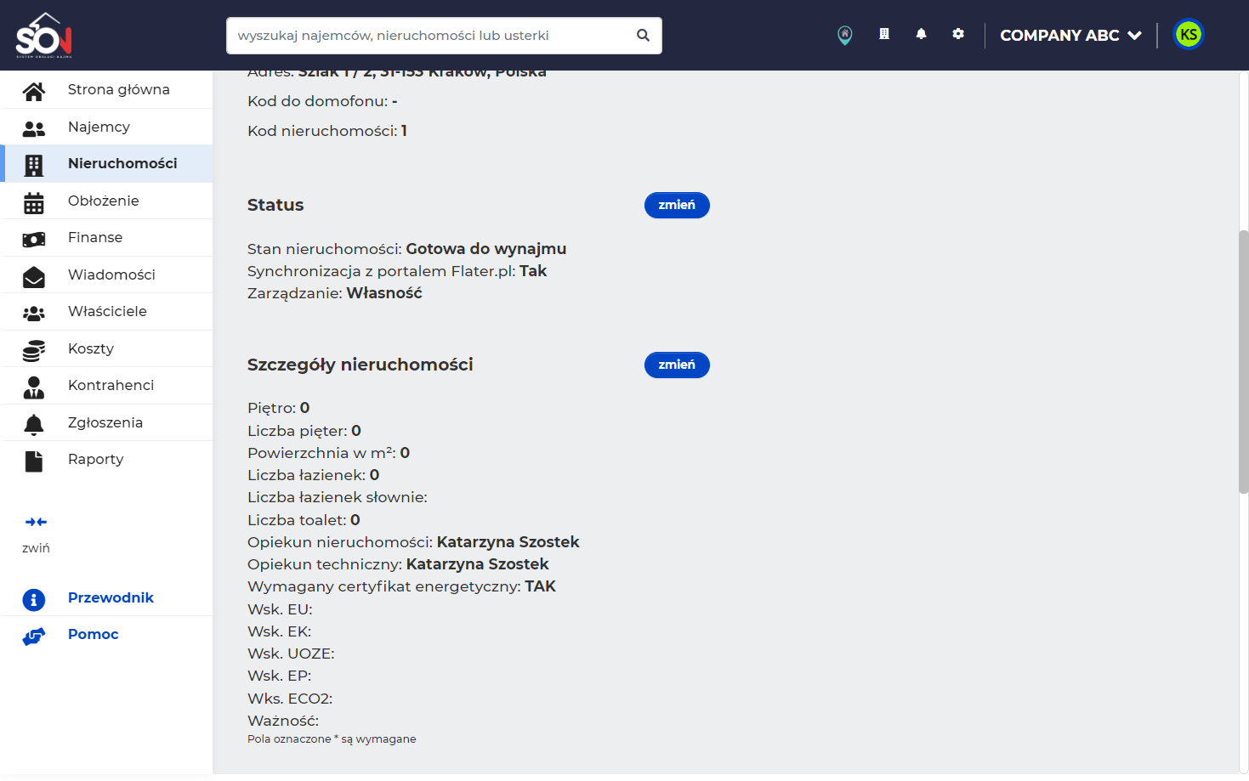Click the info icon next to Przewodnik
Viewport: 1249px width, 781px height.
tap(34, 599)
